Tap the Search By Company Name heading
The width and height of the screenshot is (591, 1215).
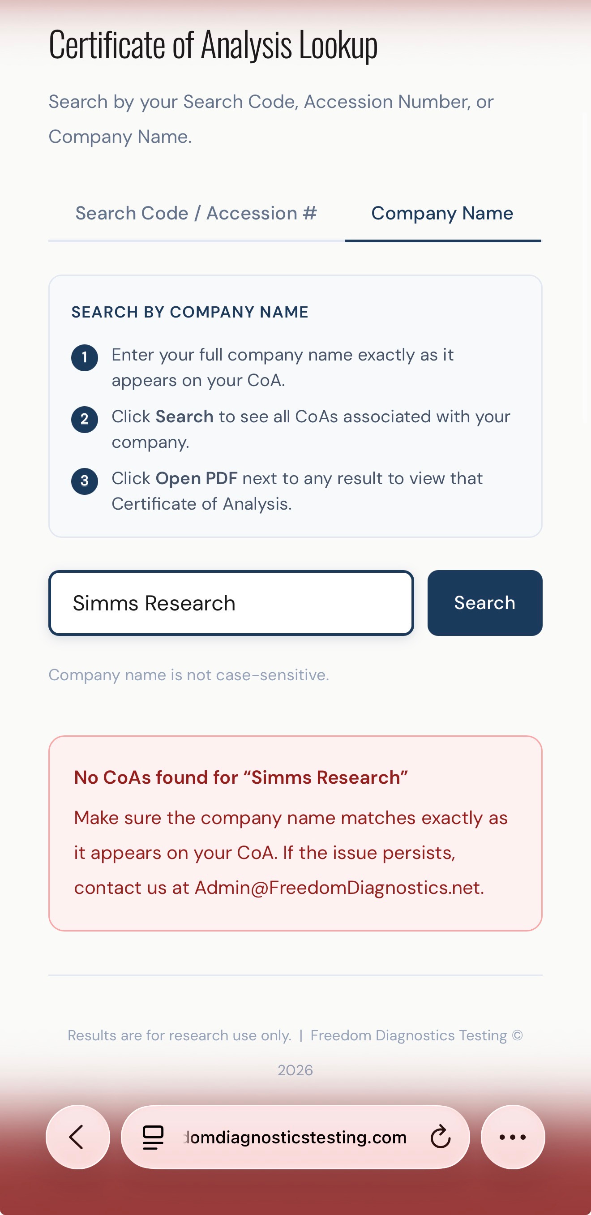point(189,312)
